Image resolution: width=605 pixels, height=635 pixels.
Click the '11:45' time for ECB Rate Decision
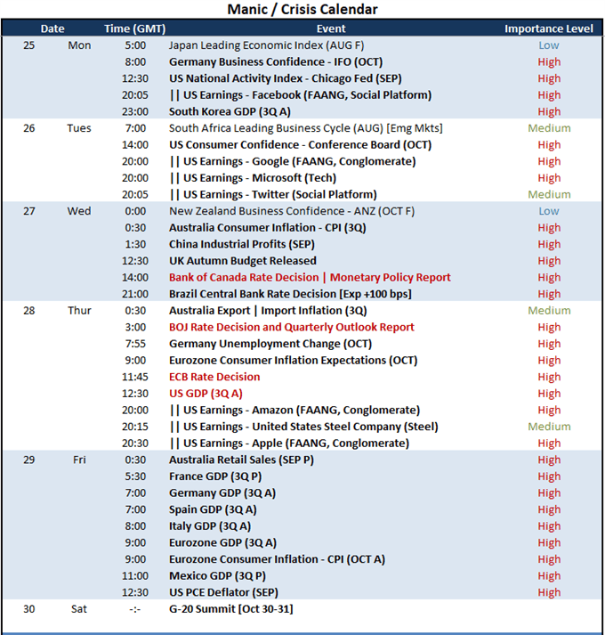135,378
